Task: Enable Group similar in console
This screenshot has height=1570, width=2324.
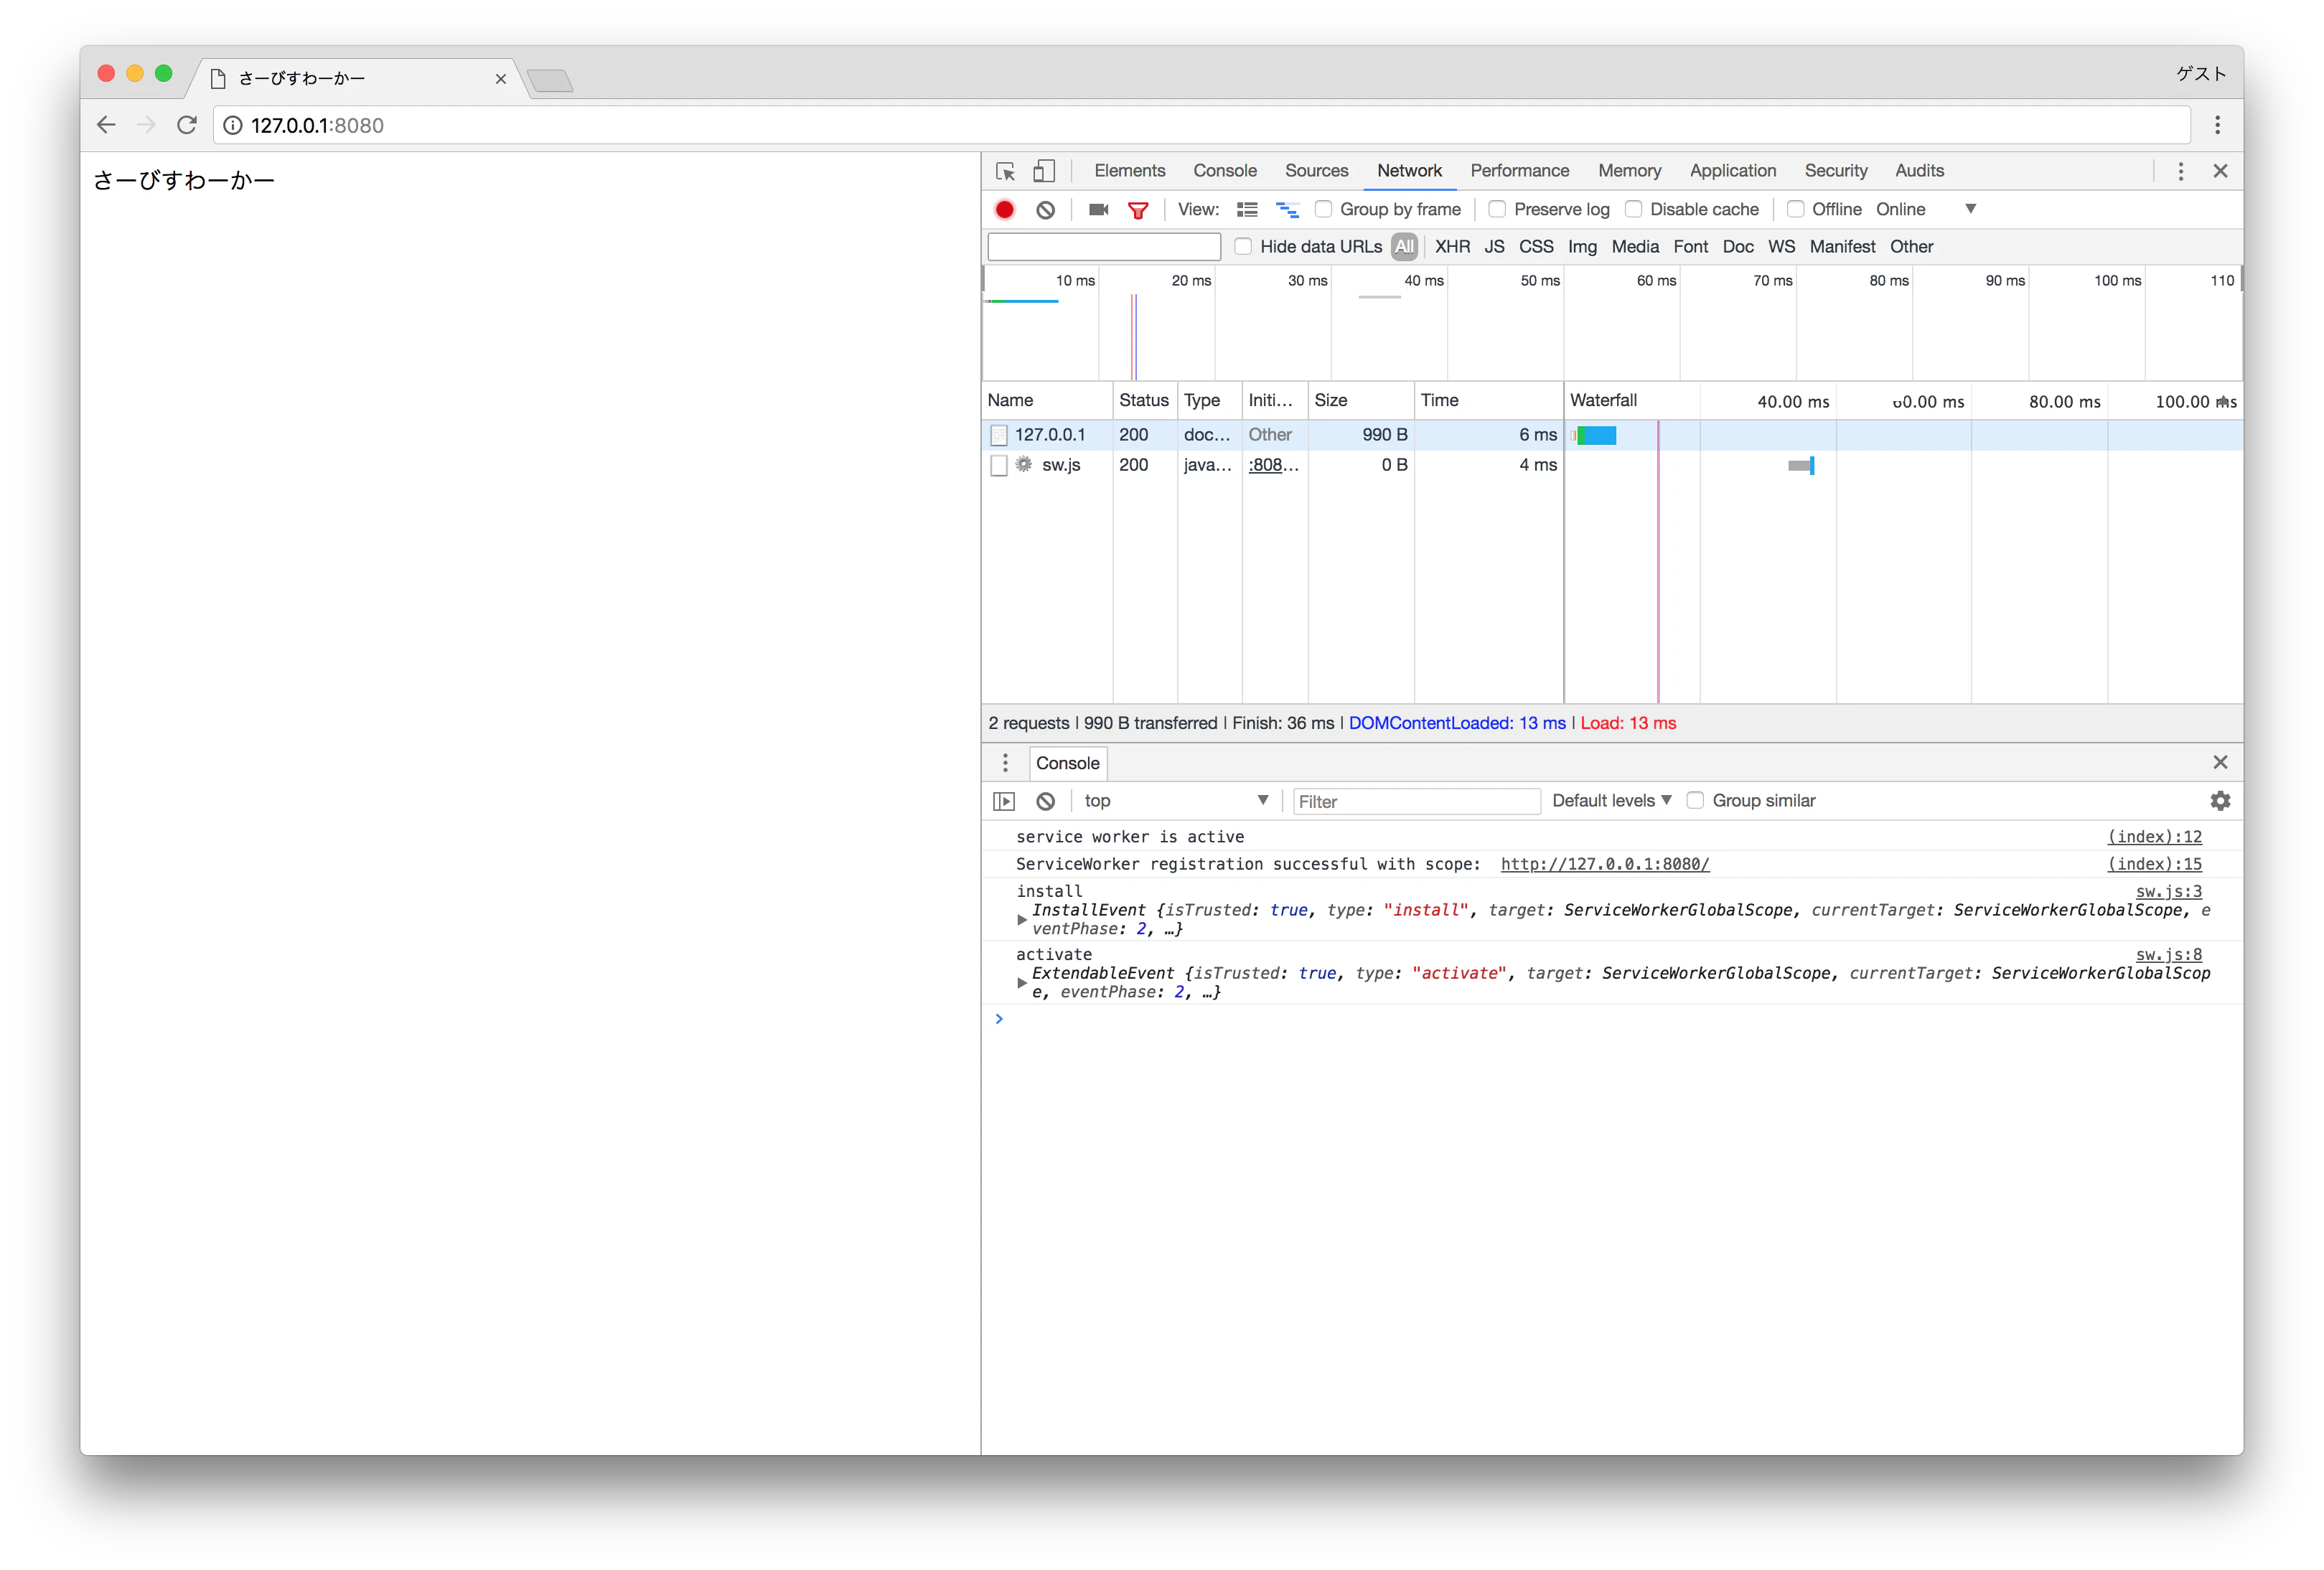Action: coord(1695,800)
